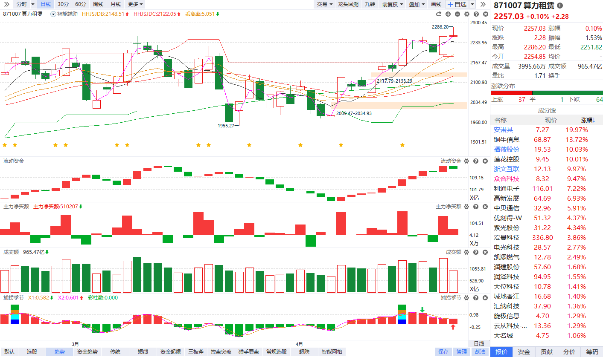Switch to 周线 weekly chart tab
This screenshot has width=603, height=357.
pos(98,4)
